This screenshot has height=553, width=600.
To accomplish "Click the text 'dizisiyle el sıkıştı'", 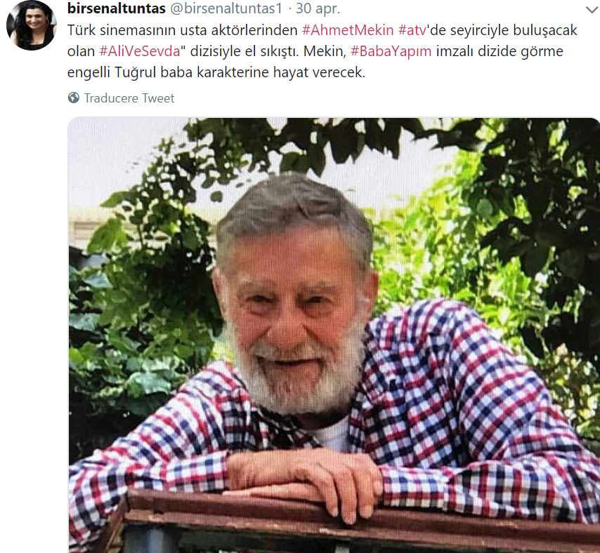I will pos(244,51).
